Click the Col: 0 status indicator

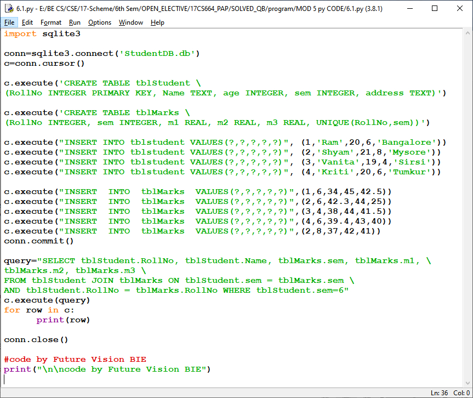(x=461, y=393)
